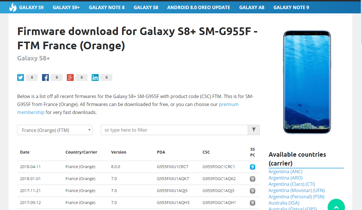Click the flame site logo
The image size is (362, 210).
pyautogui.click(x=13, y=7)
